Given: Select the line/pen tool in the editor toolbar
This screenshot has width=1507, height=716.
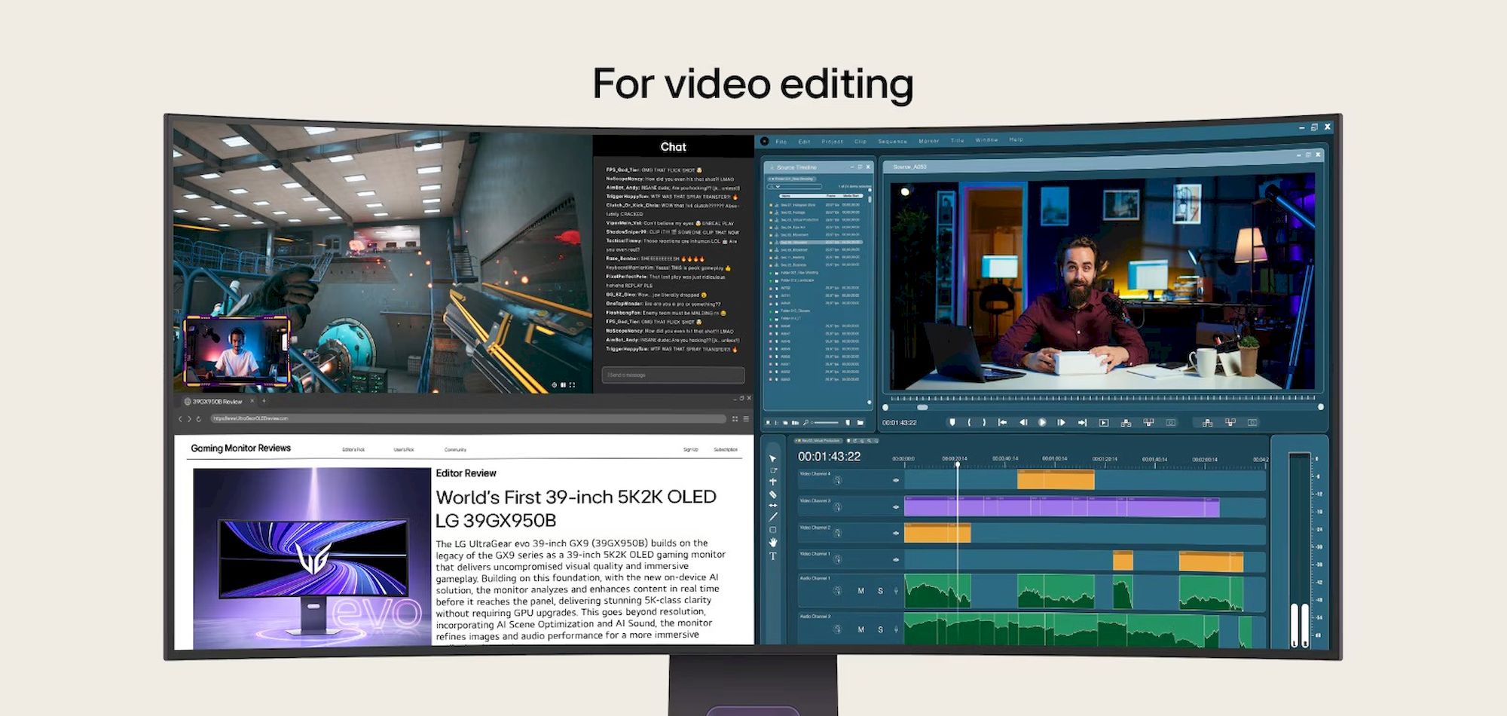Looking at the screenshot, I should click(x=772, y=517).
